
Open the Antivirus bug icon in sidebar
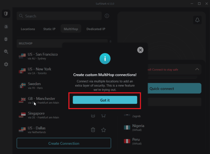[6, 39]
